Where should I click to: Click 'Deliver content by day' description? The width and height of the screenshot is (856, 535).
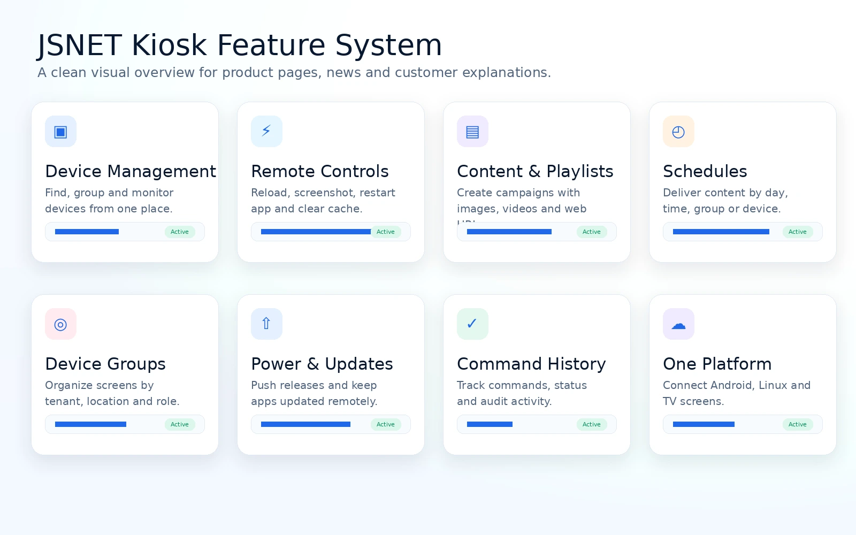point(725,201)
